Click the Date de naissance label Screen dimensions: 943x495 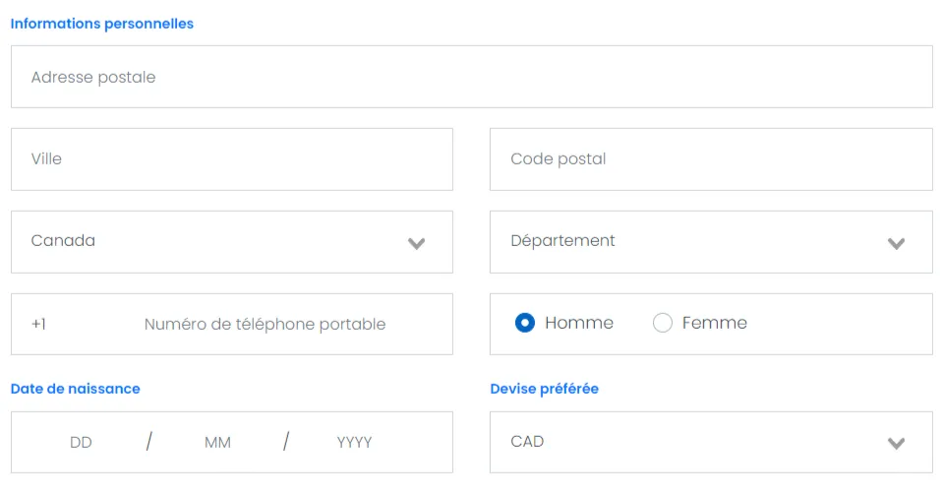pyautogui.click(x=76, y=389)
